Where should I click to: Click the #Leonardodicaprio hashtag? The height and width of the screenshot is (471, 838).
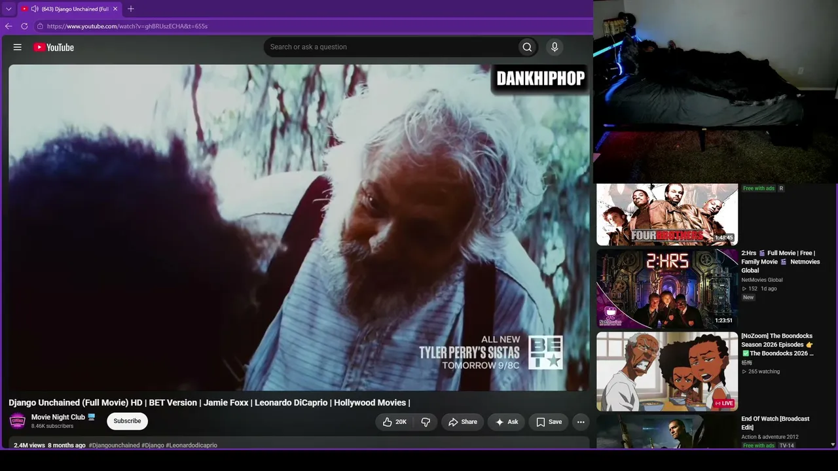[x=191, y=445]
